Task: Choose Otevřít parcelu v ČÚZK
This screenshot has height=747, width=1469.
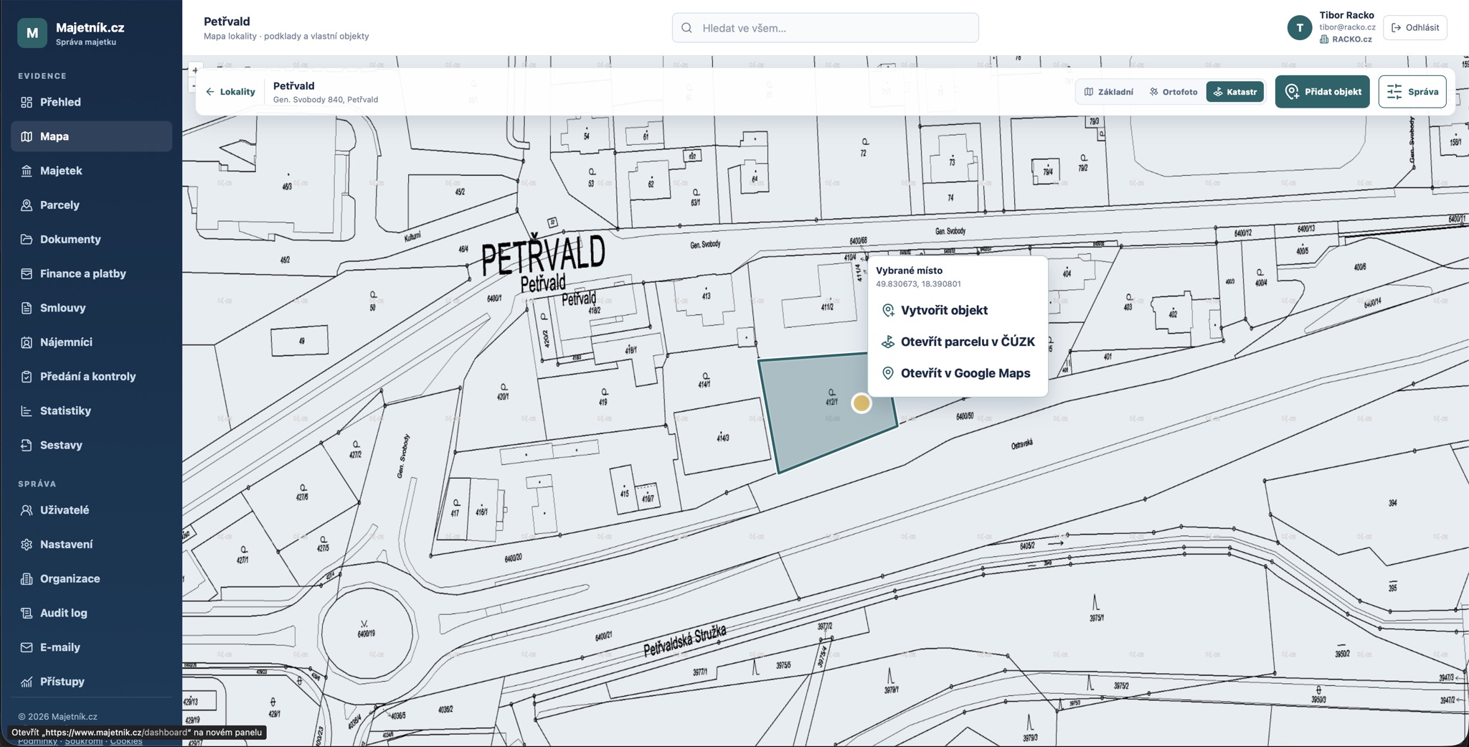Action: click(x=958, y=342)
